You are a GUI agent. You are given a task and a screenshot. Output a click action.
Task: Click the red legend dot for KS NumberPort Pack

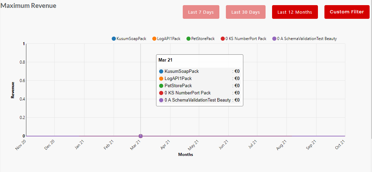click(222, 39)
